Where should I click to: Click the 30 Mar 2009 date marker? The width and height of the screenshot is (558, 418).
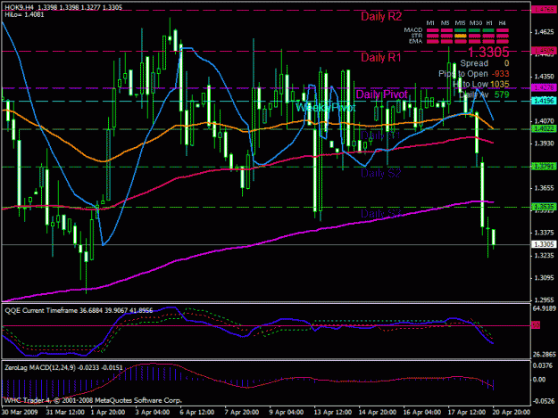tap(20, 412)
